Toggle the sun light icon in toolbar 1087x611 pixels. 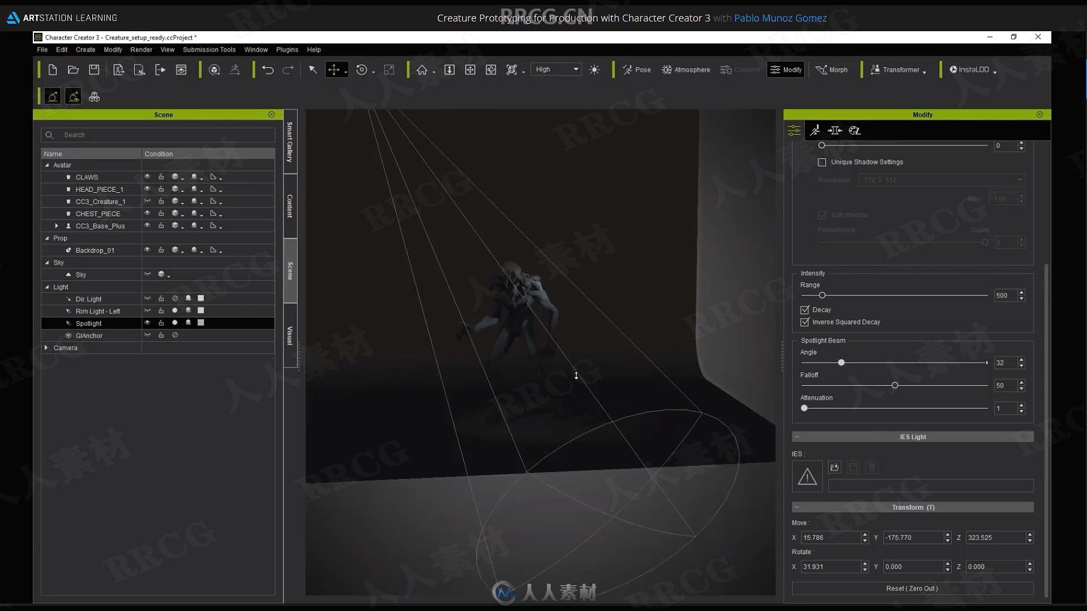[x=594, y=70]
